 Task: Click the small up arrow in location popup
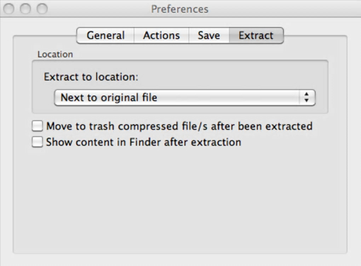[306, 94]
